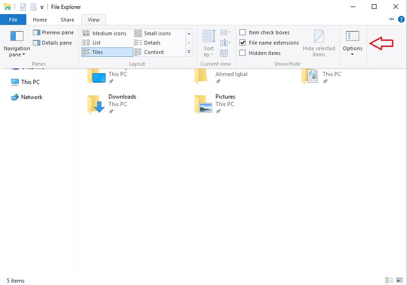Toggle the Details pane
This screenshot has height=285, width=407.
[53, 43]
